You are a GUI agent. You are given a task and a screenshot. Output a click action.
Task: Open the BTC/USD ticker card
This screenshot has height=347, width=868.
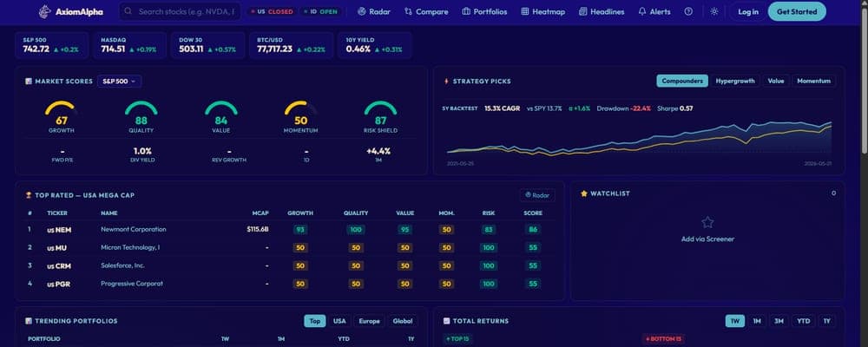tap(292, 45)
